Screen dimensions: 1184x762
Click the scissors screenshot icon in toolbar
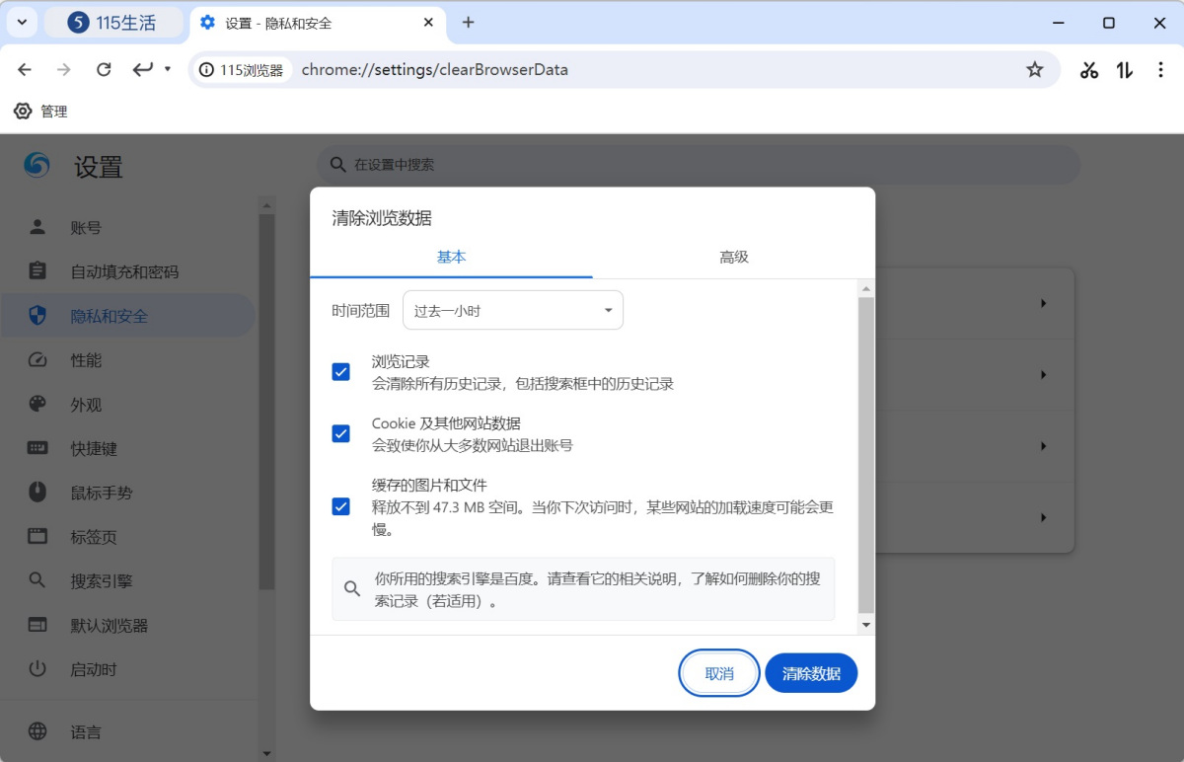click(1089, 70)
